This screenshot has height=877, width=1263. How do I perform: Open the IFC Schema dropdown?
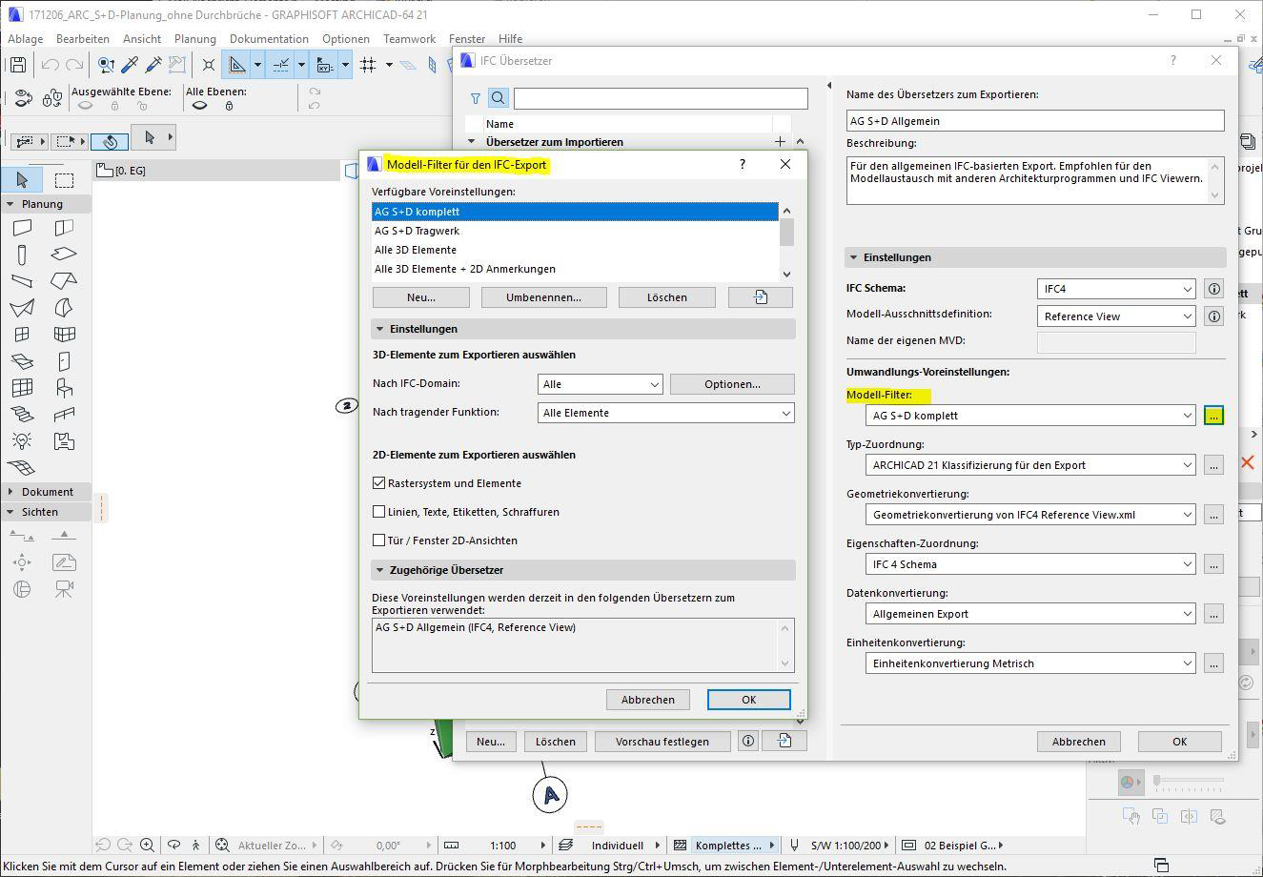(1116, 289)
